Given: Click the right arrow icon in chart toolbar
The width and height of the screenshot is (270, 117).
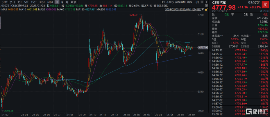Looking at the screenshot, I should pyautogui.click(x=206, y=2).
